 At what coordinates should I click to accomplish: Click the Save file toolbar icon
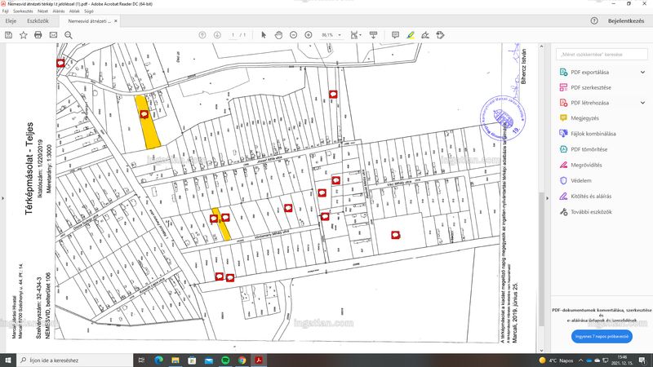click(x=8, y=35)
